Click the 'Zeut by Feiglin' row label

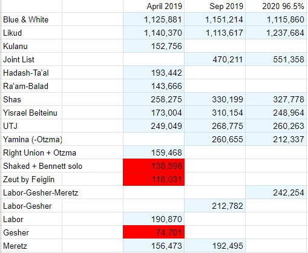point(29,179)
